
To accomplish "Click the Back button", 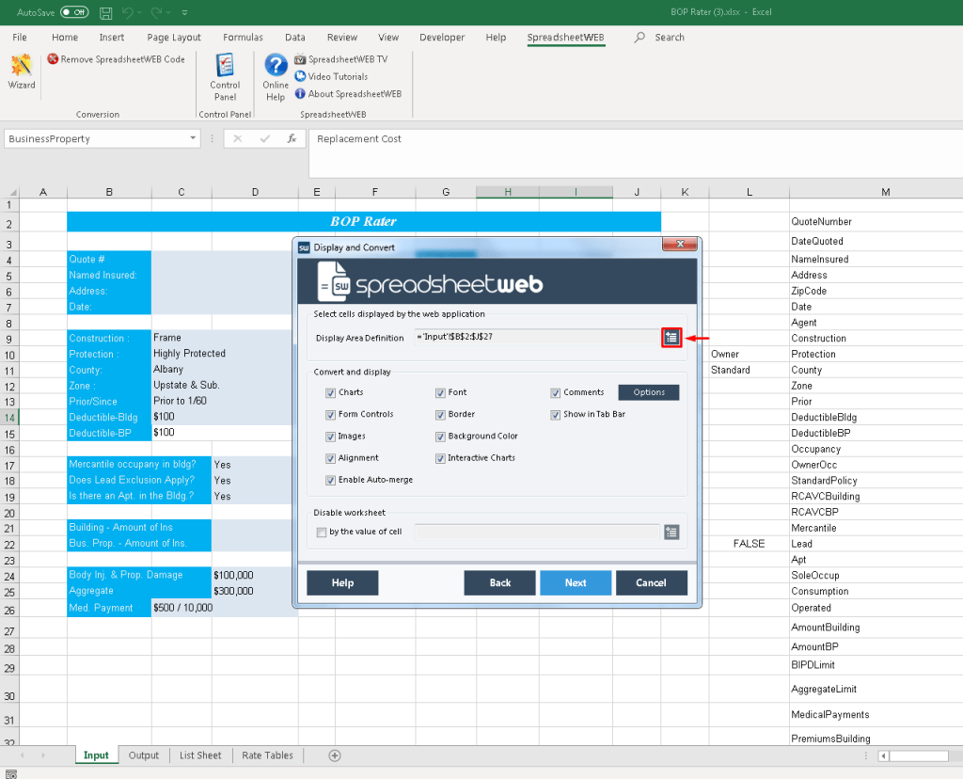I will [500, 583].
